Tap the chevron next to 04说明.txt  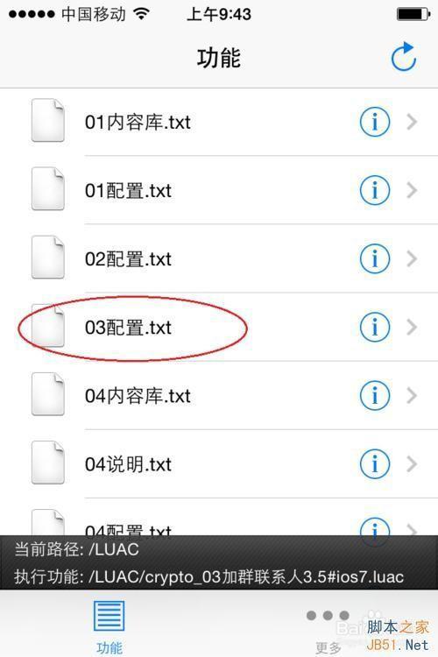412,463
